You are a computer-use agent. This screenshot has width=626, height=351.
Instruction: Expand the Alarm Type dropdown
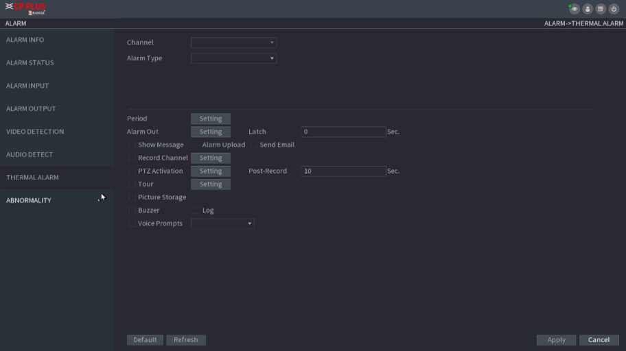click(233, 58)
